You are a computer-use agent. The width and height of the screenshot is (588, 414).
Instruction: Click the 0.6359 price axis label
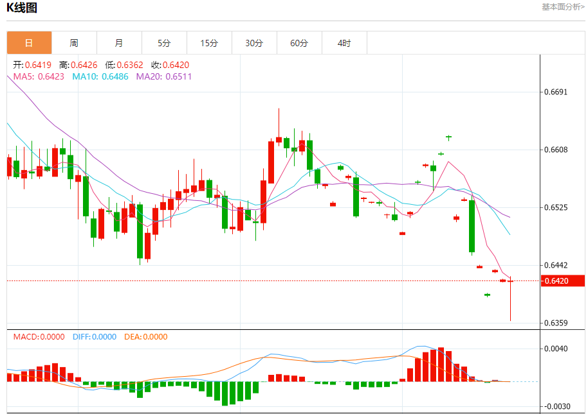[556, 323]
